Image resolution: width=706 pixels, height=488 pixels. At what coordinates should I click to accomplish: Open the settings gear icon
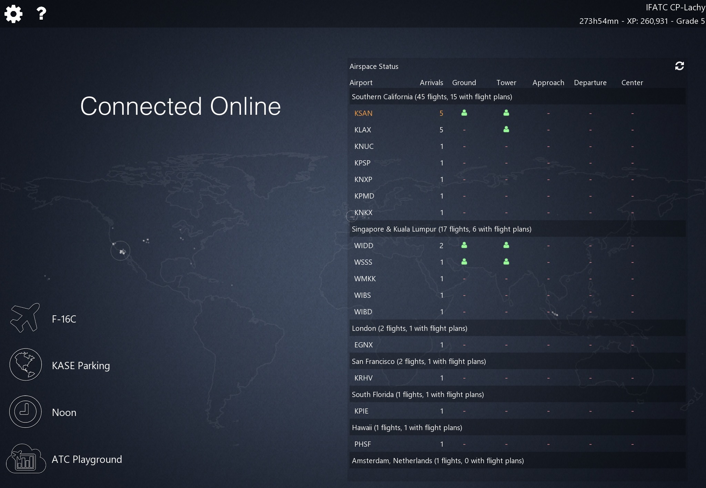(x=13, y=14)
